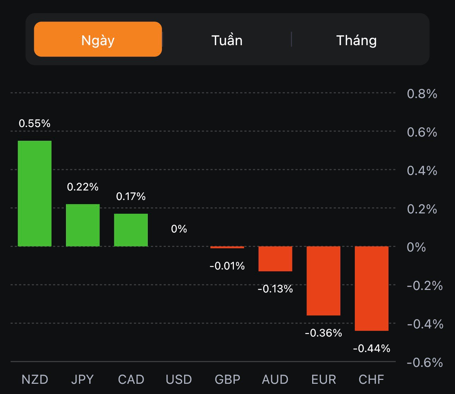Click the EUR axis label

tap(323, 380)
